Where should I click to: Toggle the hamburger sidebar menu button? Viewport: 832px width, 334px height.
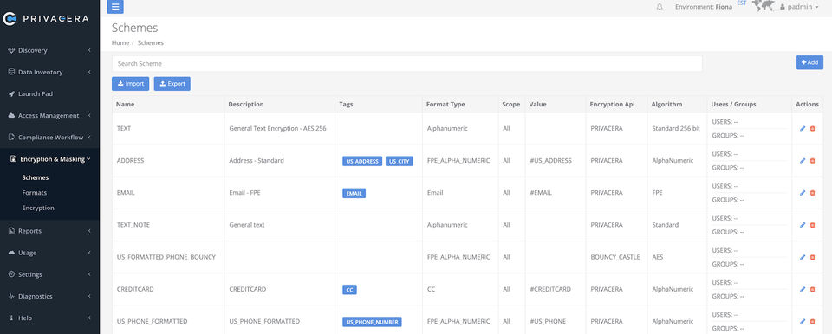click(115, 6)
